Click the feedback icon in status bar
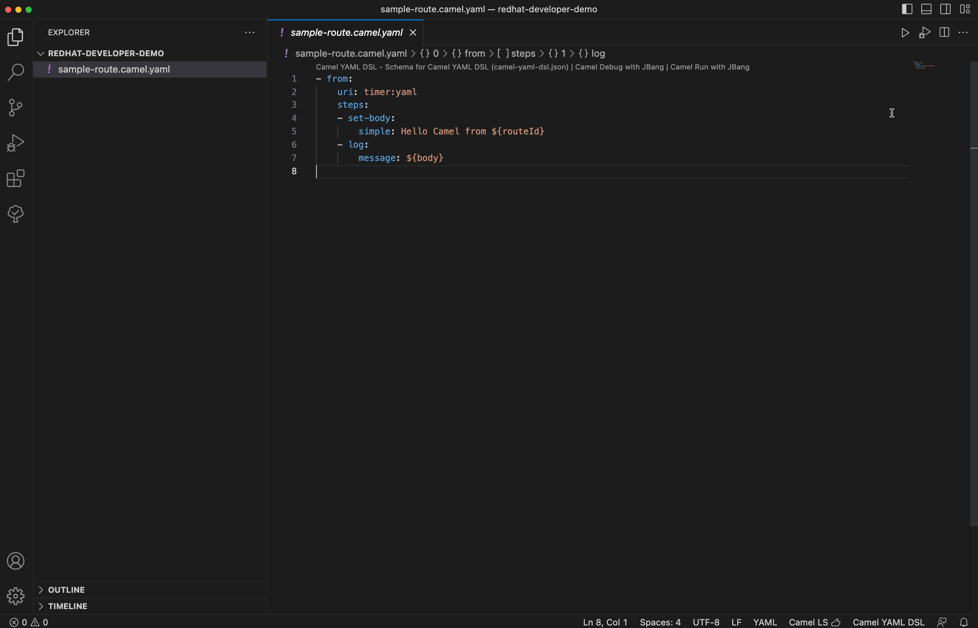978x628 pixels. 942,622
